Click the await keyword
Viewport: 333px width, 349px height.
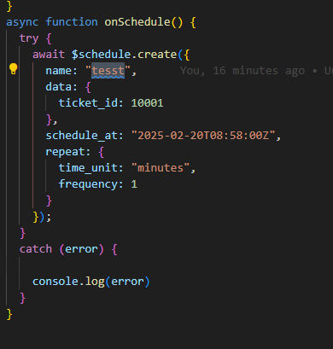pos(49,55)
